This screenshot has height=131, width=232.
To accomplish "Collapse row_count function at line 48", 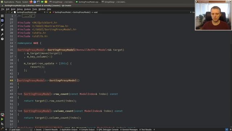I will click(x=15, y=94).
